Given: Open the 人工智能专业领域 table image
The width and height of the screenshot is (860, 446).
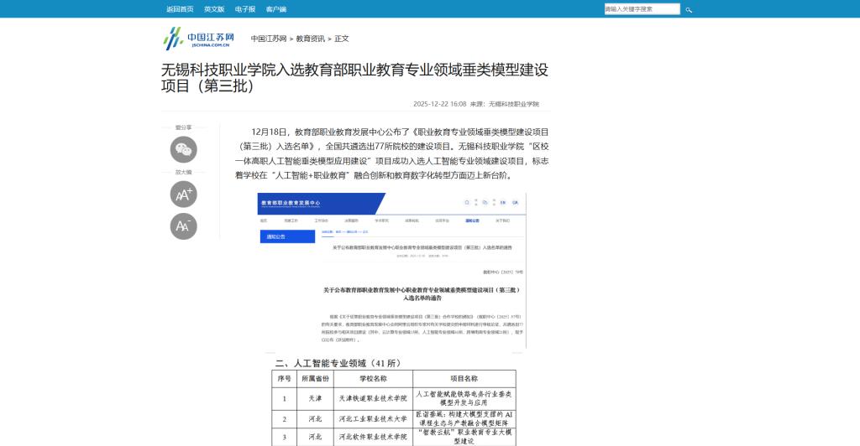Looking at the screenshot, I should (x=395, y=402).
